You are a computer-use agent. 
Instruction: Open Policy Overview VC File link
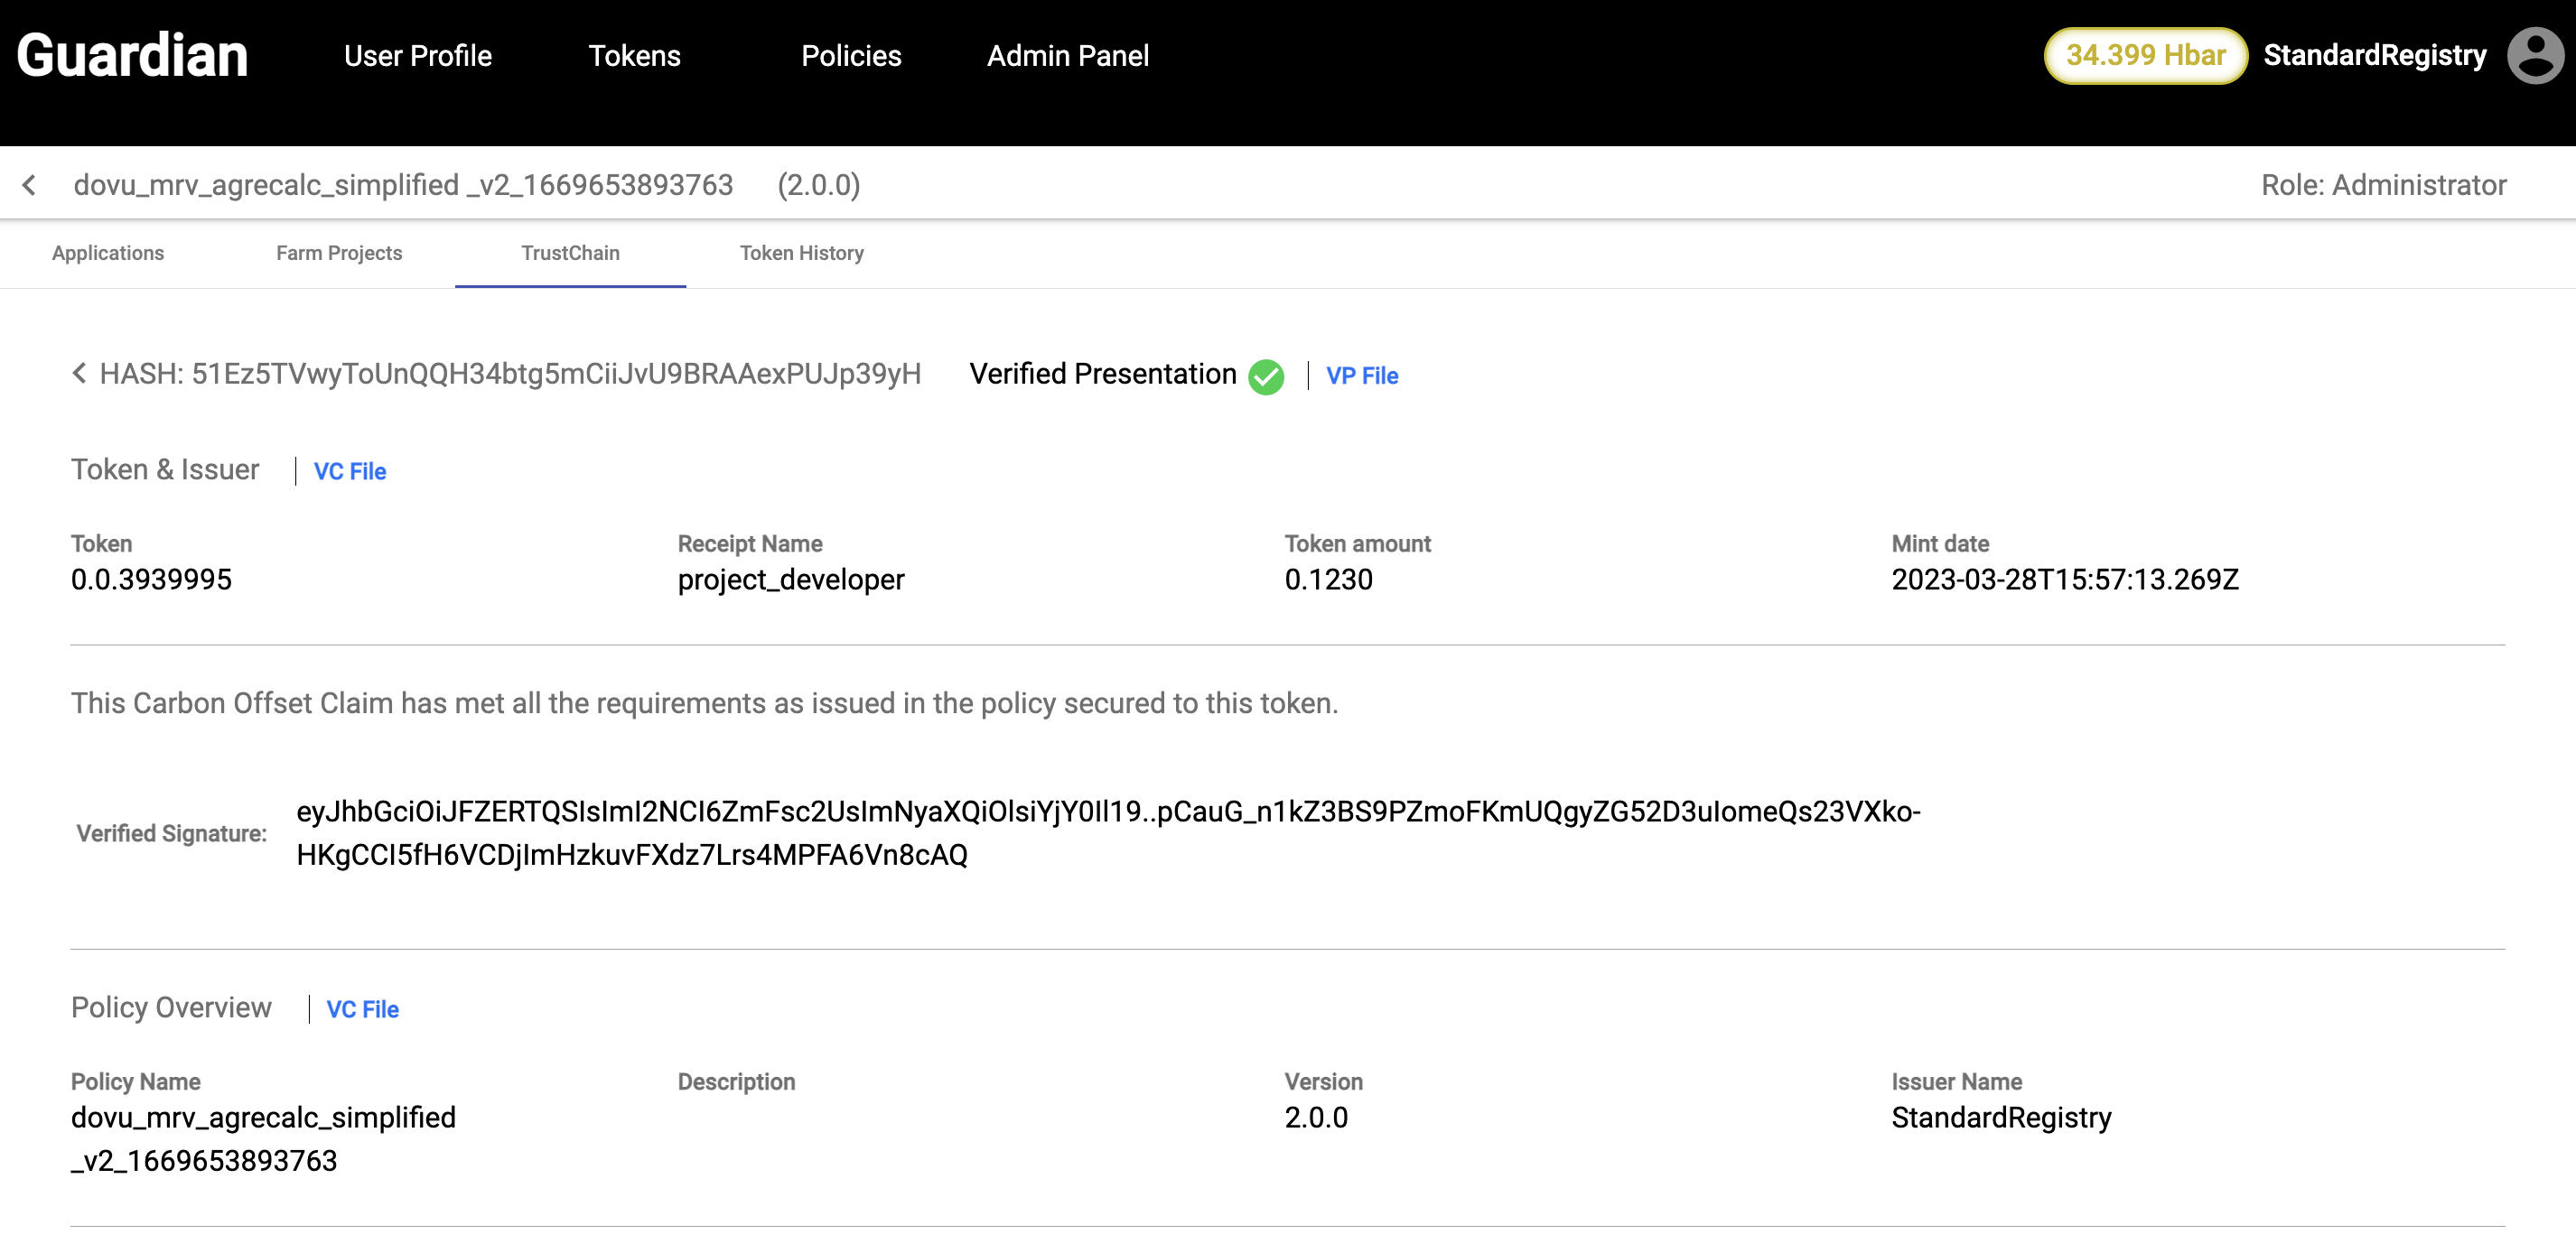point(362,1009)
